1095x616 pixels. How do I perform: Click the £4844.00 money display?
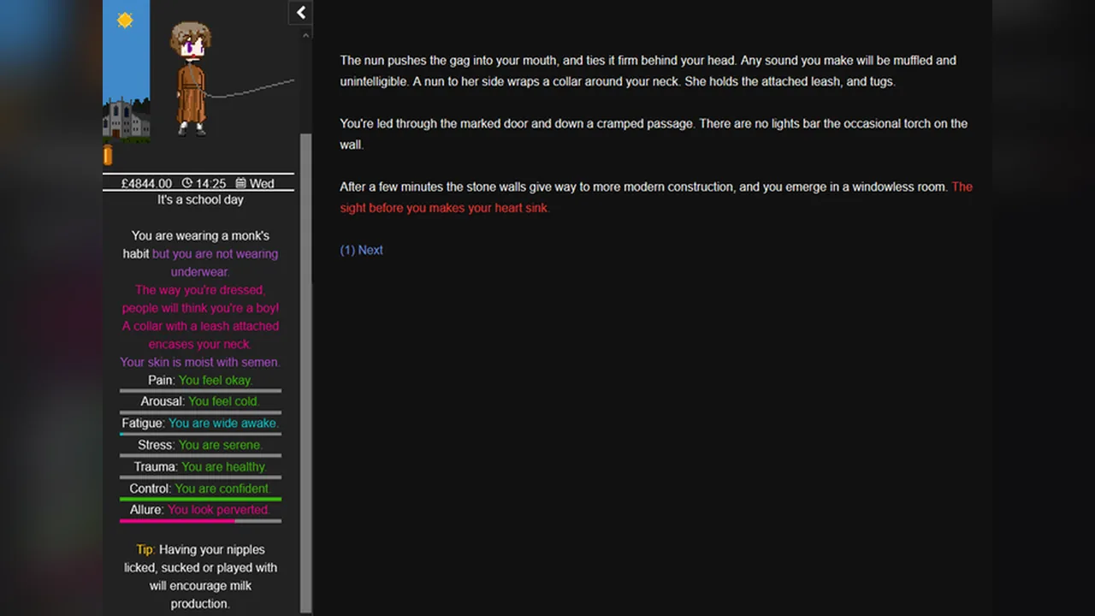[146, 183]
